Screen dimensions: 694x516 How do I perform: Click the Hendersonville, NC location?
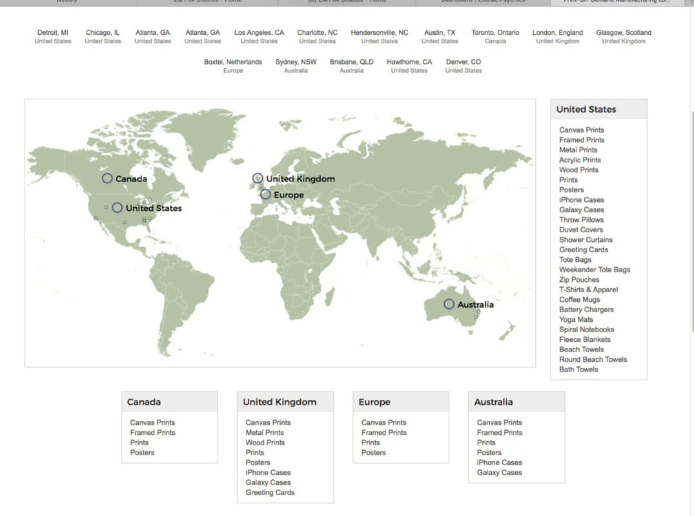[x=380, y=37]
